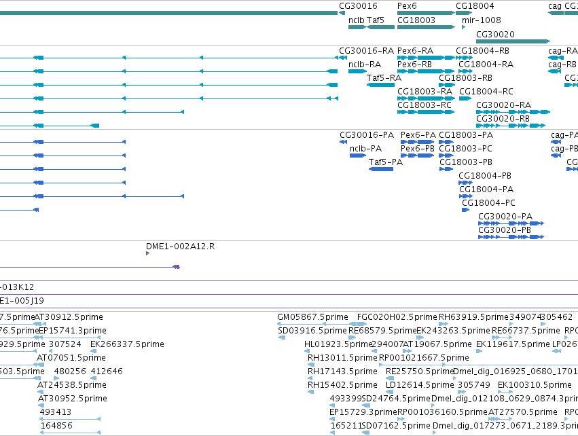The height and width of the screenshot is (436, 578).
Task: Click the RE66737.5prime EST label
Action: [526, 330]
